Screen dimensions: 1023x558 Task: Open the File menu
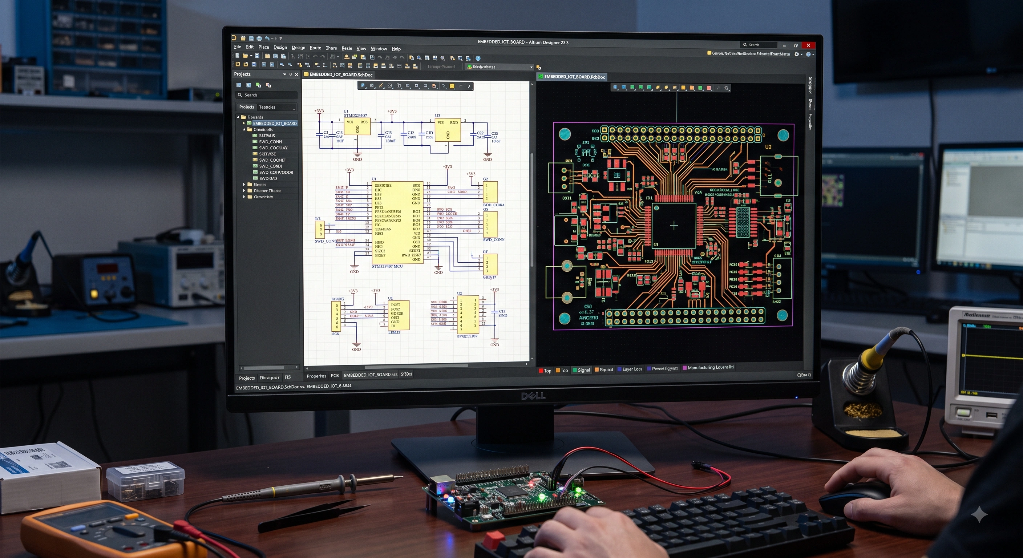coord(238,47)
